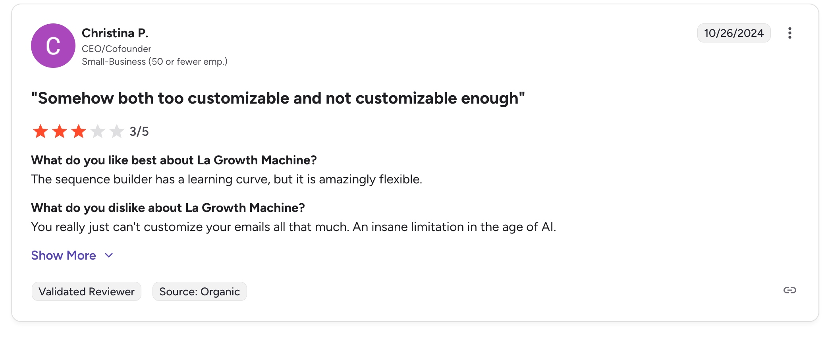Click the third red rating star
The width and height of the screenshot is (826, 339).
79,131
